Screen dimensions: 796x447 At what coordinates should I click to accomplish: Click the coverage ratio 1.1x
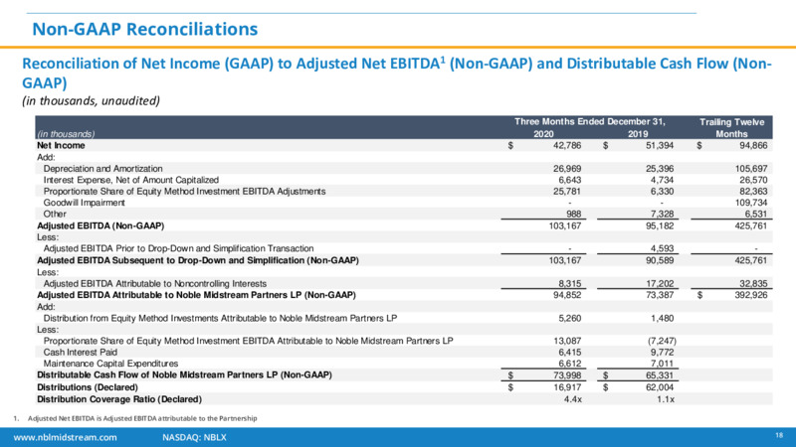pyautogui.click(x=665, y=399)
